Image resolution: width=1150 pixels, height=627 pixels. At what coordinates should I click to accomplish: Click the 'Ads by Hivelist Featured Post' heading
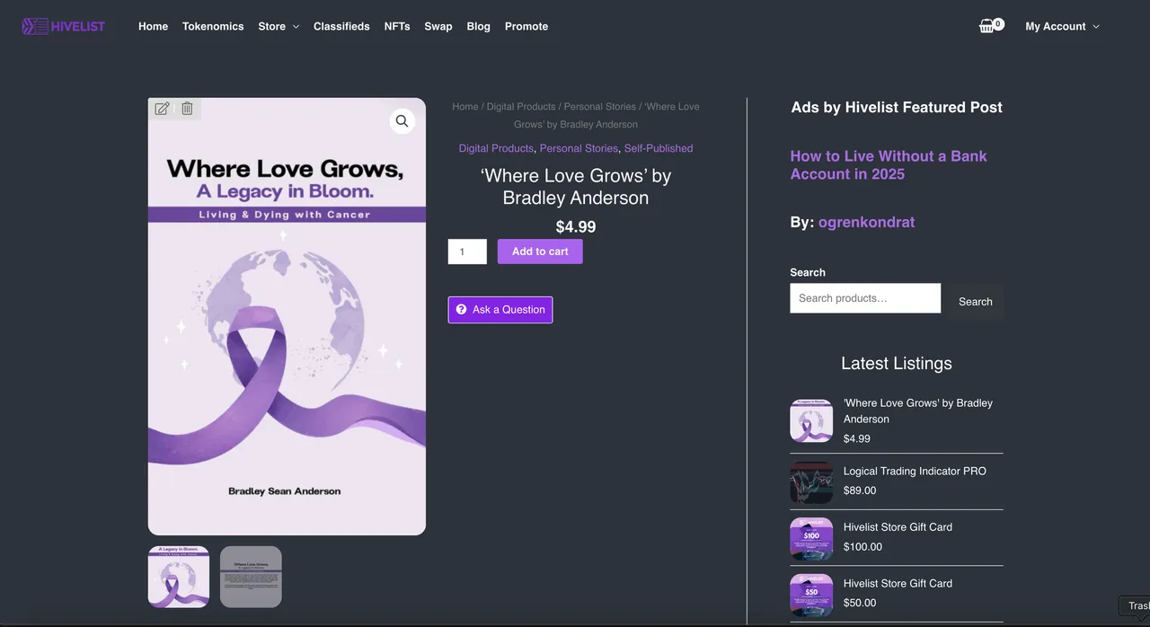click(897, 107)
